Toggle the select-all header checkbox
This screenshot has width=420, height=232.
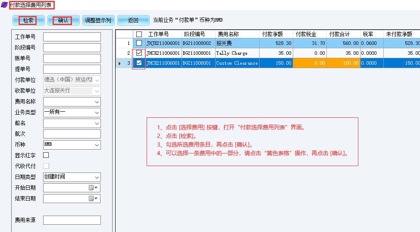pos(139,34)
